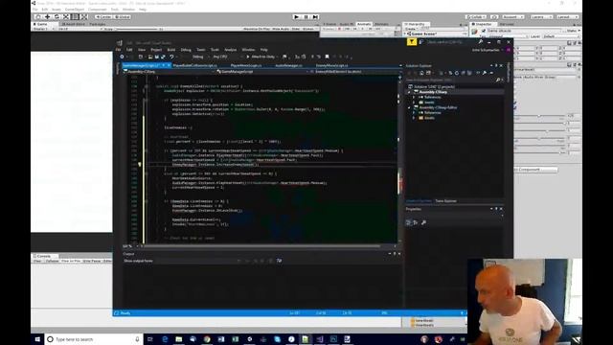Toggle Maximize On Play in Game view
Viewport: 613px width, 345px height.
pos(257,29)
